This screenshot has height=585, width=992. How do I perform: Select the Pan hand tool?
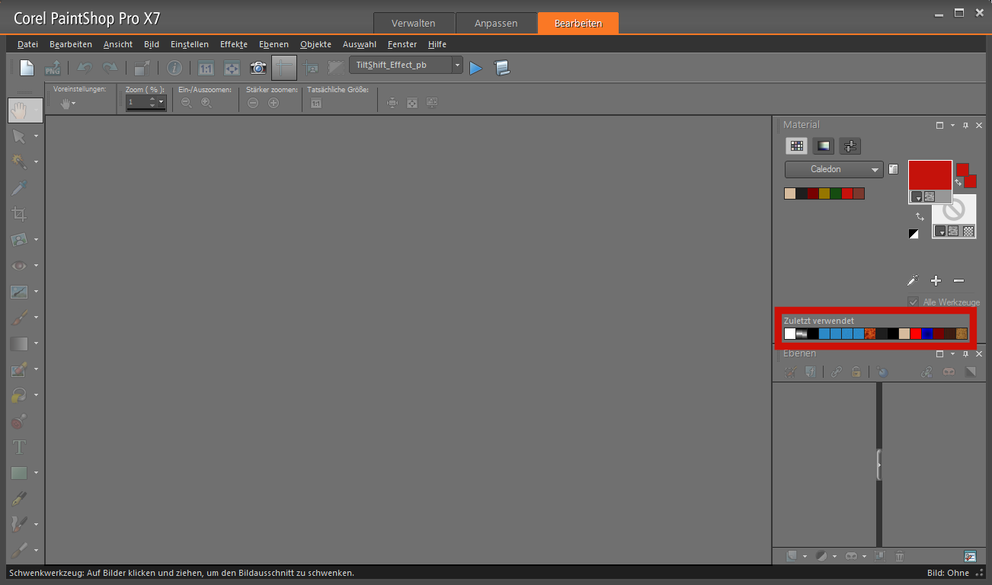pos(19,110)
